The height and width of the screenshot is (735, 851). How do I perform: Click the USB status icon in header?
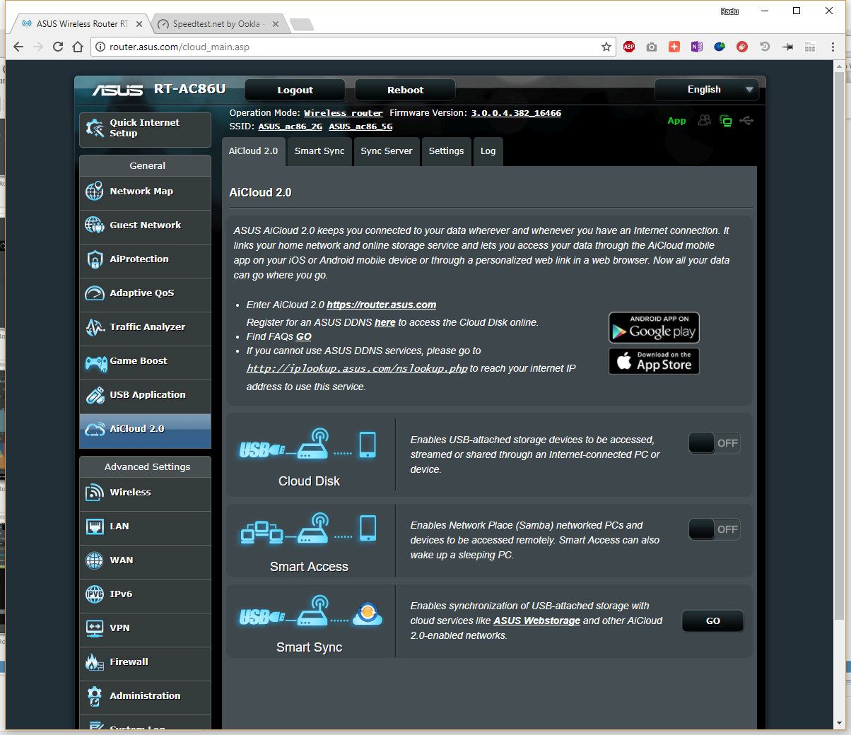pyautogui.click(x=746, y=121)
